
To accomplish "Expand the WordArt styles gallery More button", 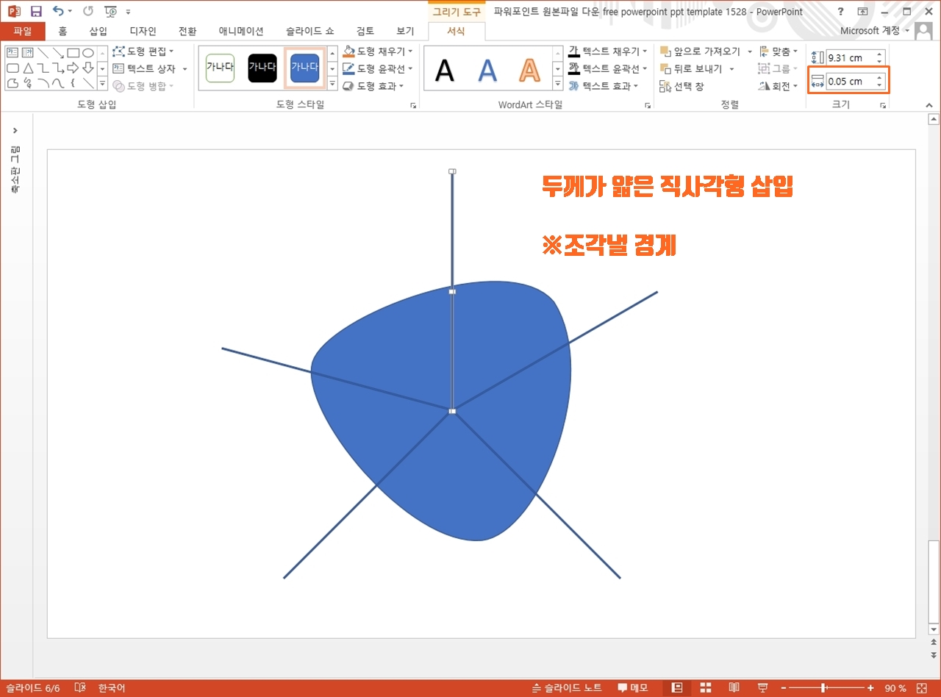I will 559,83.
